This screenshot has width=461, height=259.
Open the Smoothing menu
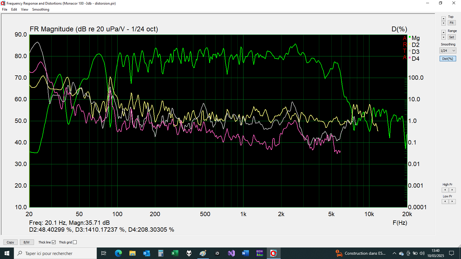click(41, 9)
